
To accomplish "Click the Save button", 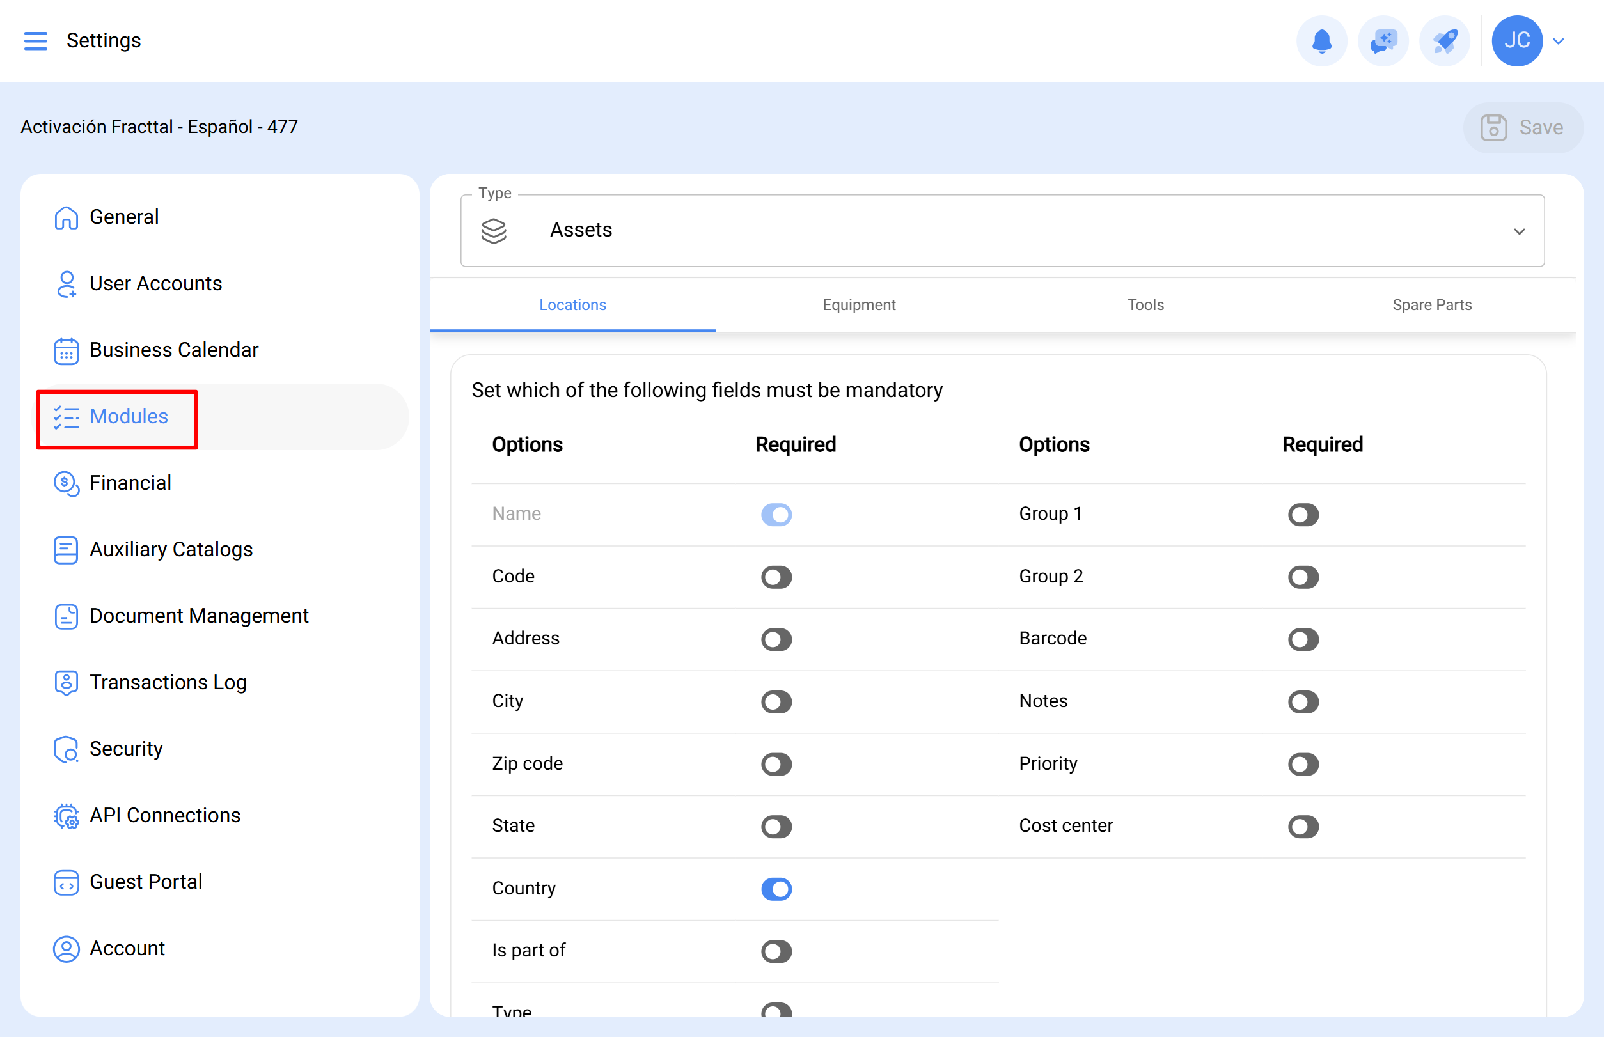I will click(1523, 127).
